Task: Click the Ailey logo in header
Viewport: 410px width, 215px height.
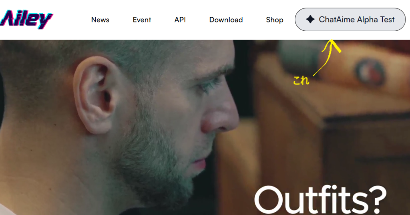Action: click(x=26, y=19)
